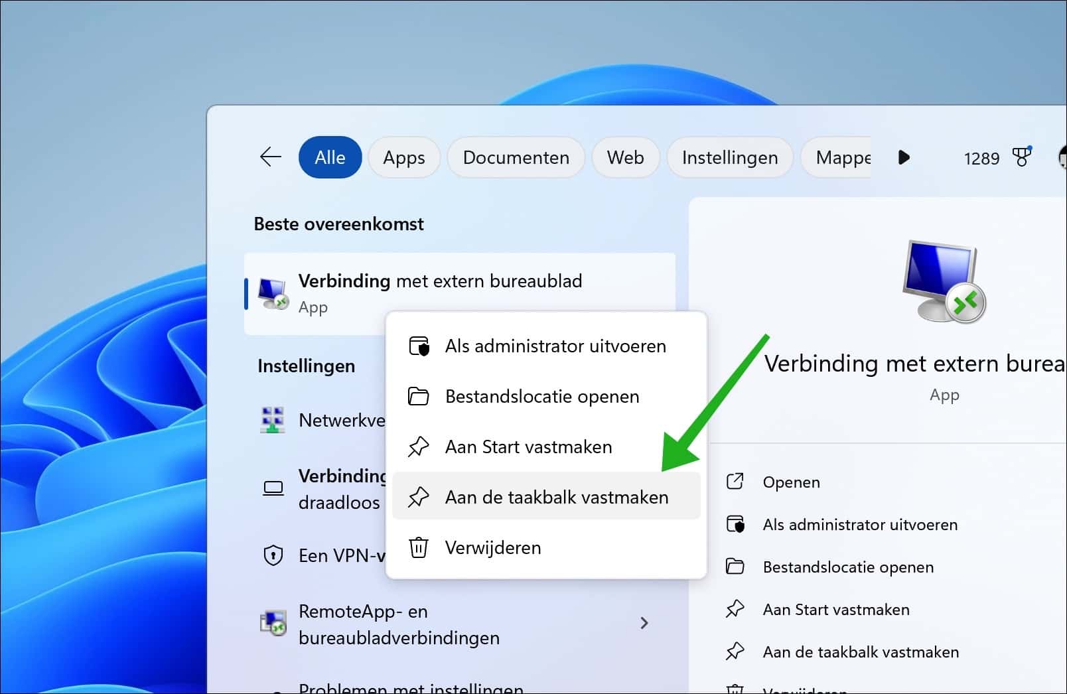Choose 'Aan de taakbalk vastmaken' in the context menu
The height and width of the screenshot is (694, 1067).
557,496
